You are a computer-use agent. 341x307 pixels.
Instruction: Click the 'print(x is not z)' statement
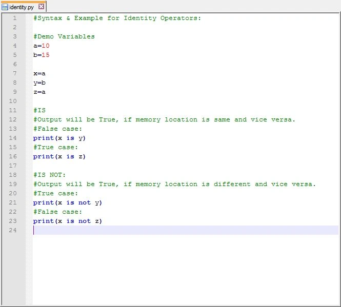click(67, 221)
